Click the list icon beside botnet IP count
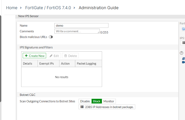 coord(82,107)
